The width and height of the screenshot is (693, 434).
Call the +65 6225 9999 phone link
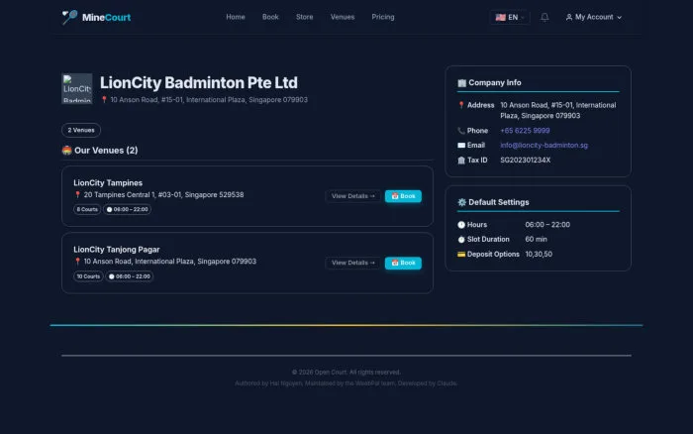point(525,131)
